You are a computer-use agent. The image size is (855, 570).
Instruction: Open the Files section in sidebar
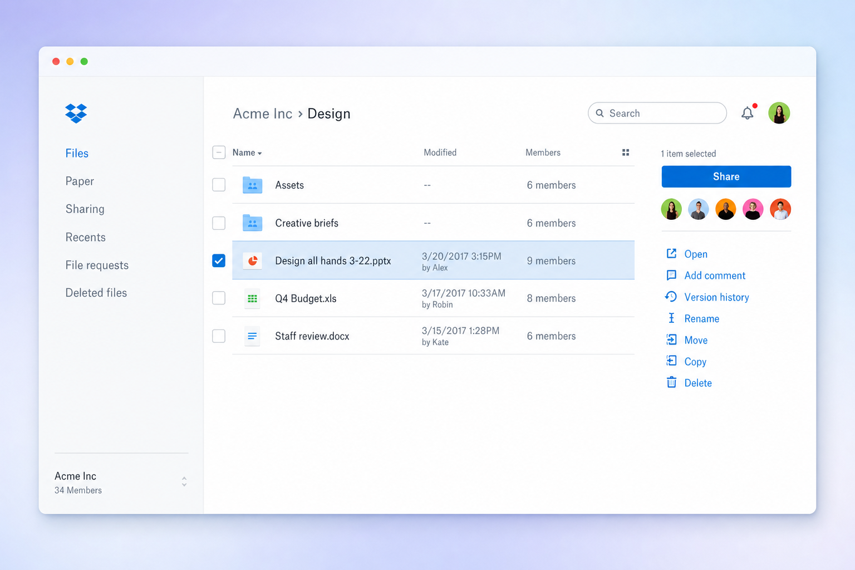click(x=77, y=153)
